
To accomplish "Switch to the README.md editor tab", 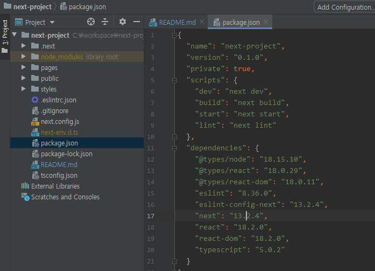I will click(177, 22).
